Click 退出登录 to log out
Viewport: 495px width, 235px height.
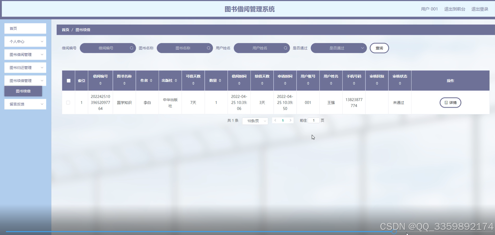coord(480,9)
